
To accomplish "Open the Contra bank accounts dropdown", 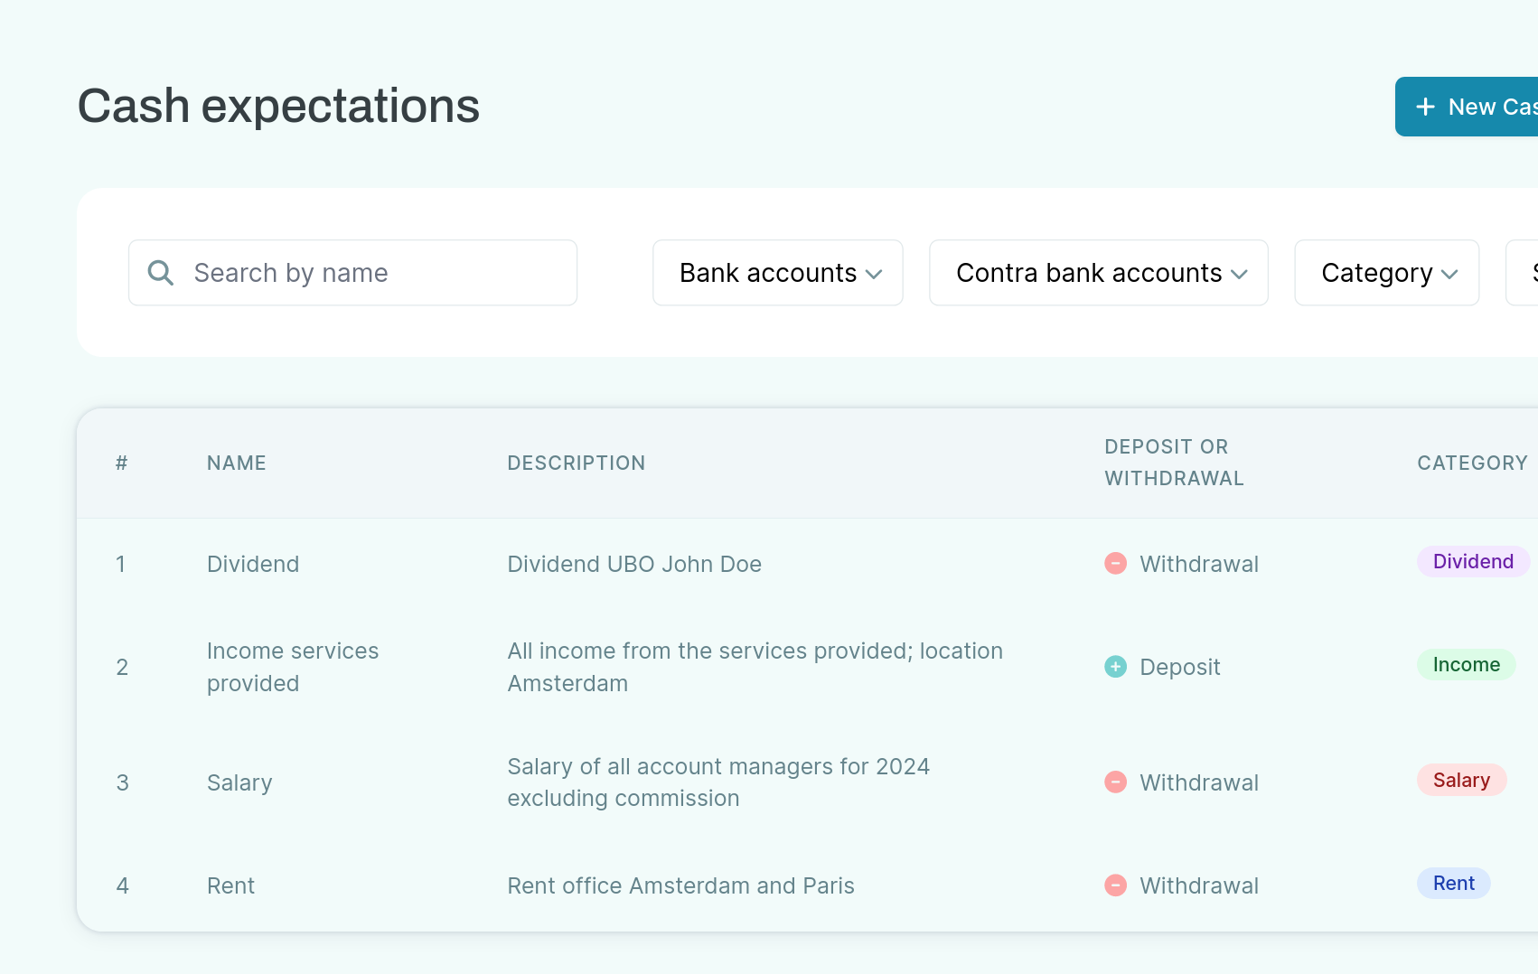I will pyautogui.click(x=1098, y=273).
